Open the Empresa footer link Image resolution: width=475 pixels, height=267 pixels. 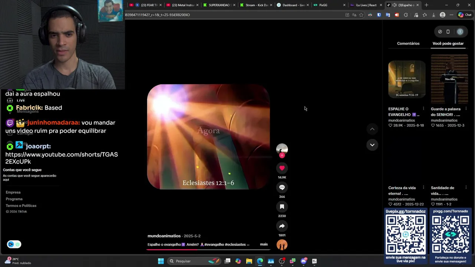click(13, 192)
